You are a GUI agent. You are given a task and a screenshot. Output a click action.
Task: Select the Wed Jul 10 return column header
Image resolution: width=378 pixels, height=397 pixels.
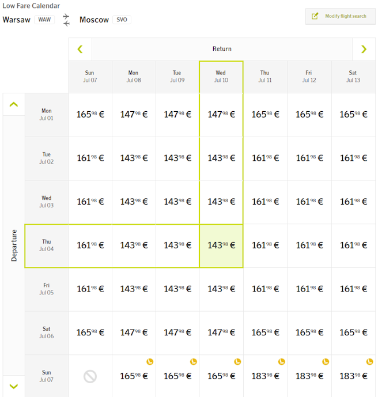(221, 77)
